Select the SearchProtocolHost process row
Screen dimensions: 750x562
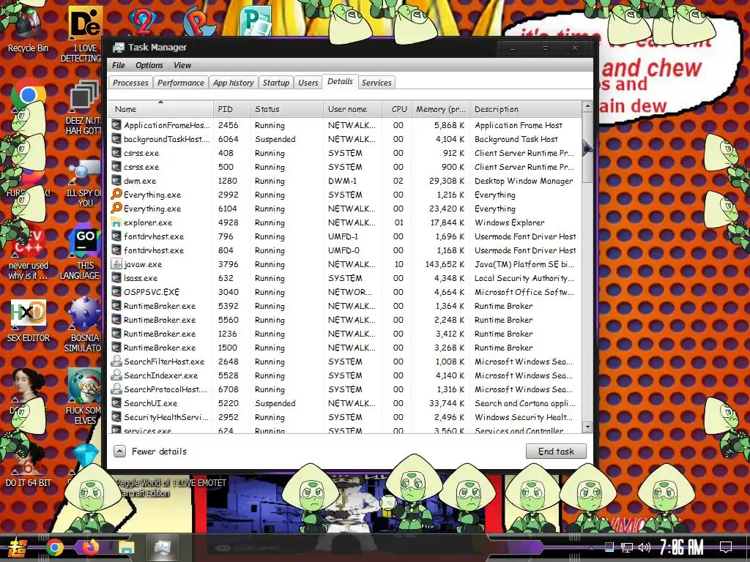[x=345, y=389]
